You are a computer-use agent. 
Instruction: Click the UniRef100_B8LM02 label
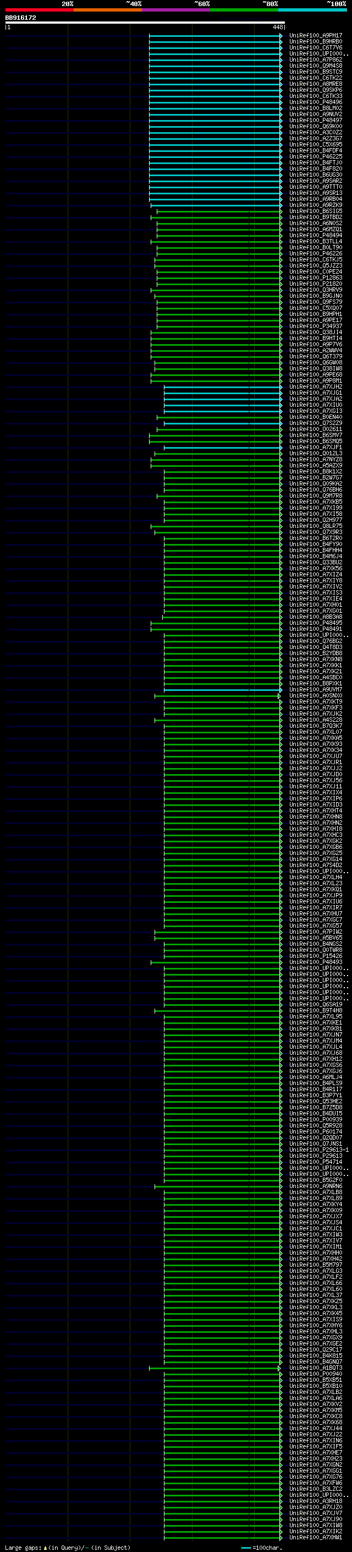click(316, 108)
